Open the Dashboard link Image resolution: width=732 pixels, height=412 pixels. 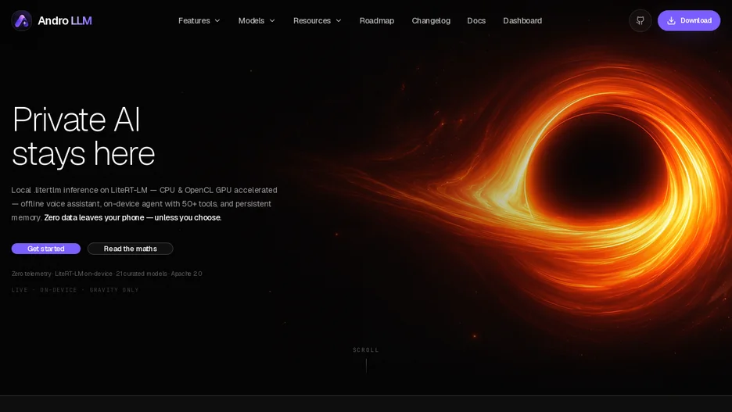(x=522, y=20)
